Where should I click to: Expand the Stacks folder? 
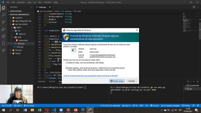tap(18, 53)
